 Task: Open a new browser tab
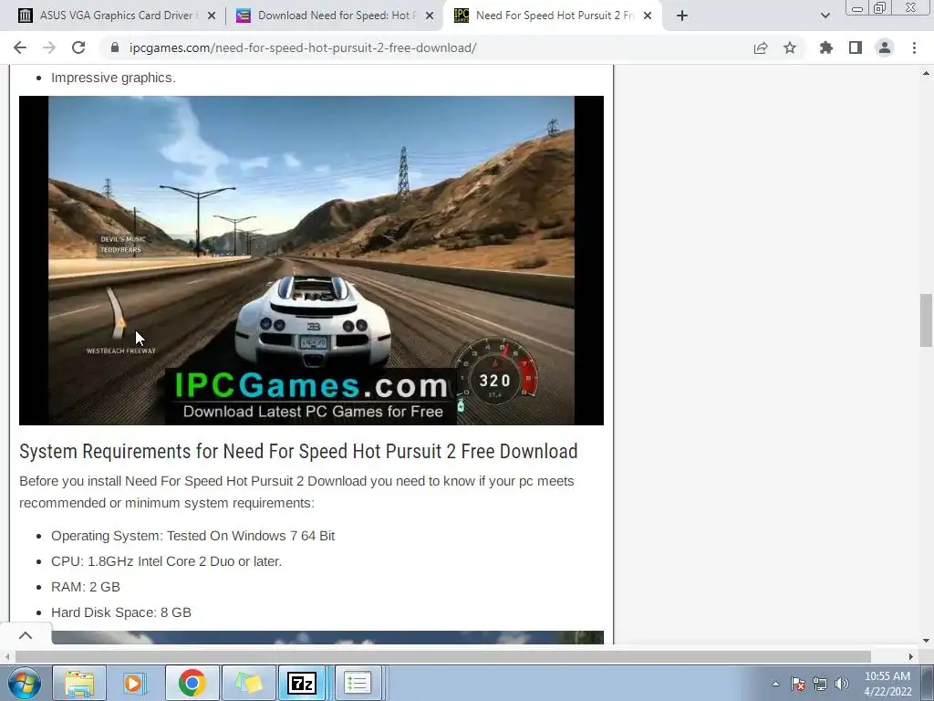pyautogui.click(x=682, y=16)
